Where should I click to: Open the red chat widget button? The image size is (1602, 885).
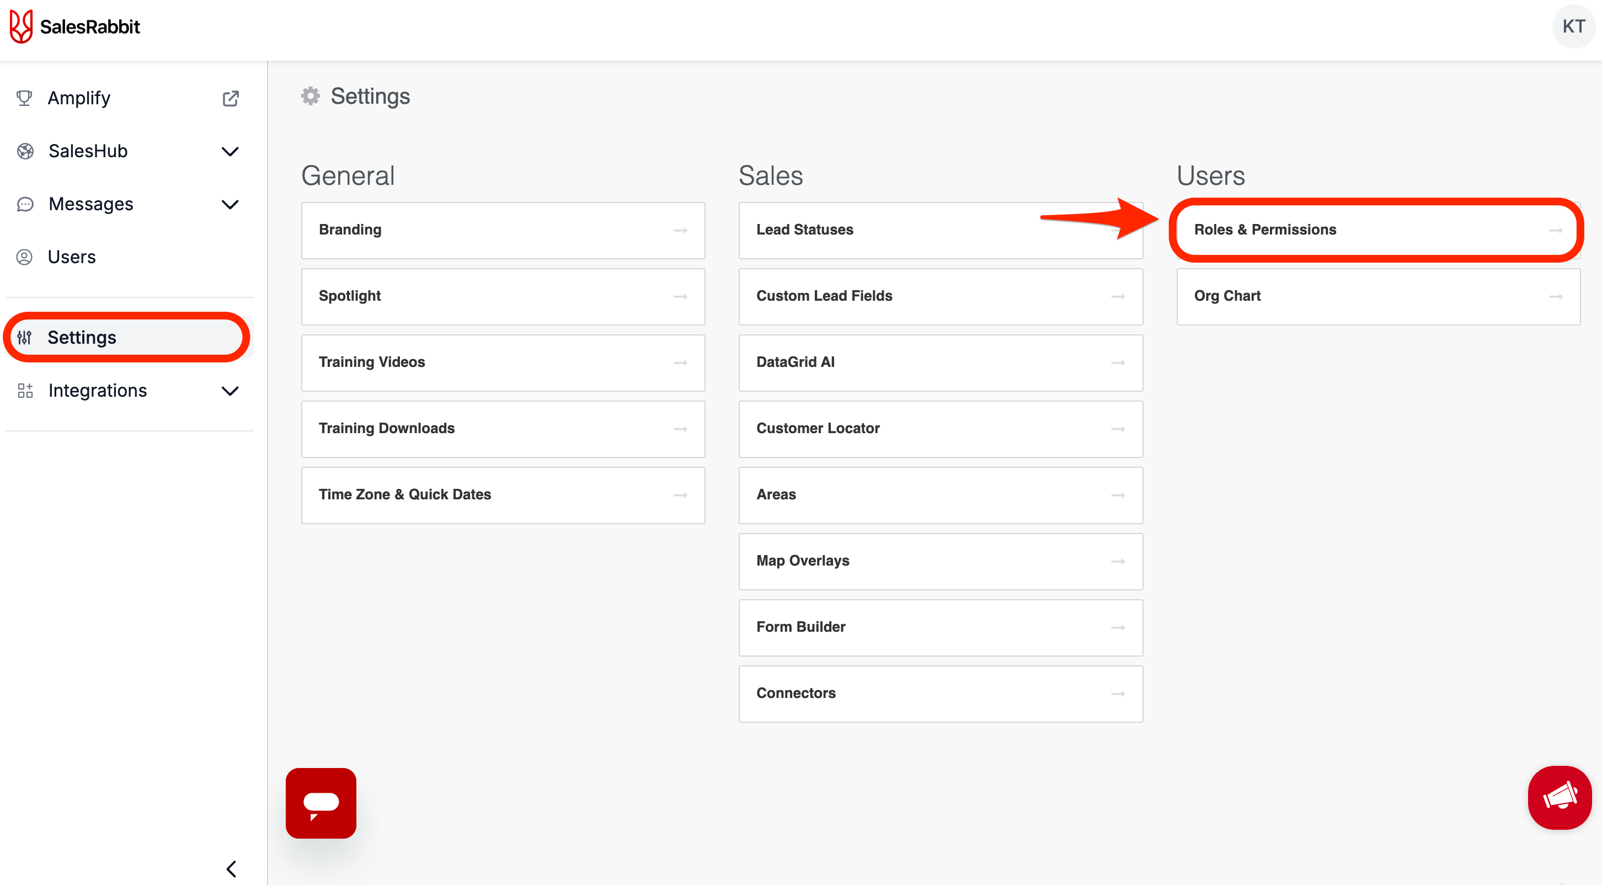pos(321,803)
